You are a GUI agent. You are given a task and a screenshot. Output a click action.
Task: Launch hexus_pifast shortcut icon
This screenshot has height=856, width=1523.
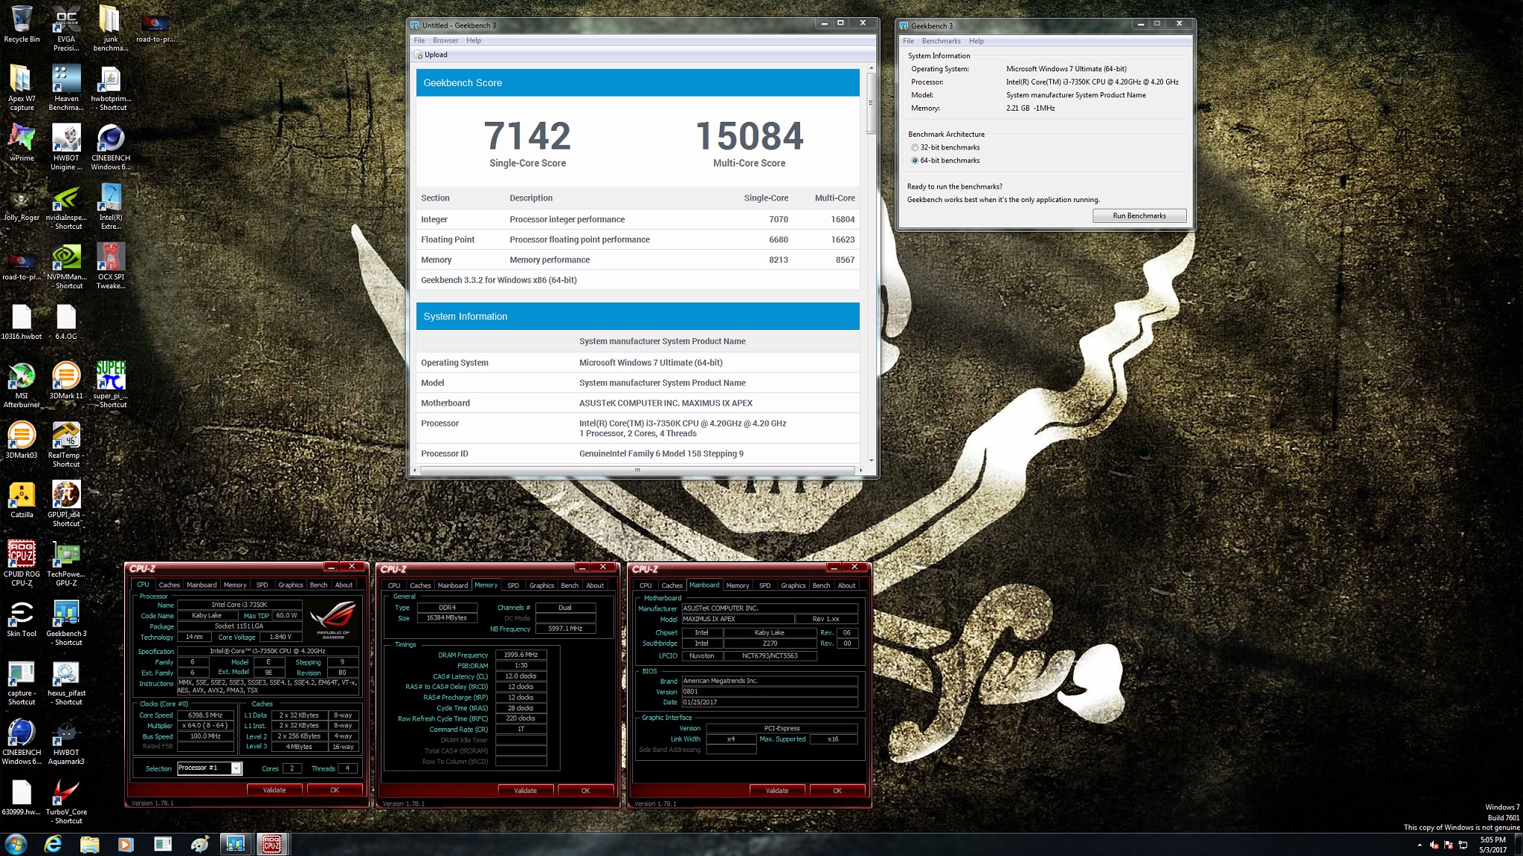[x=66, y=682]
